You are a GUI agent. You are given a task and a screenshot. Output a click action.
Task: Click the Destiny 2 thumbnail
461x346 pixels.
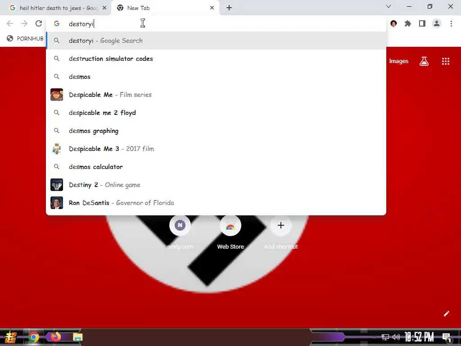point(57,185)
